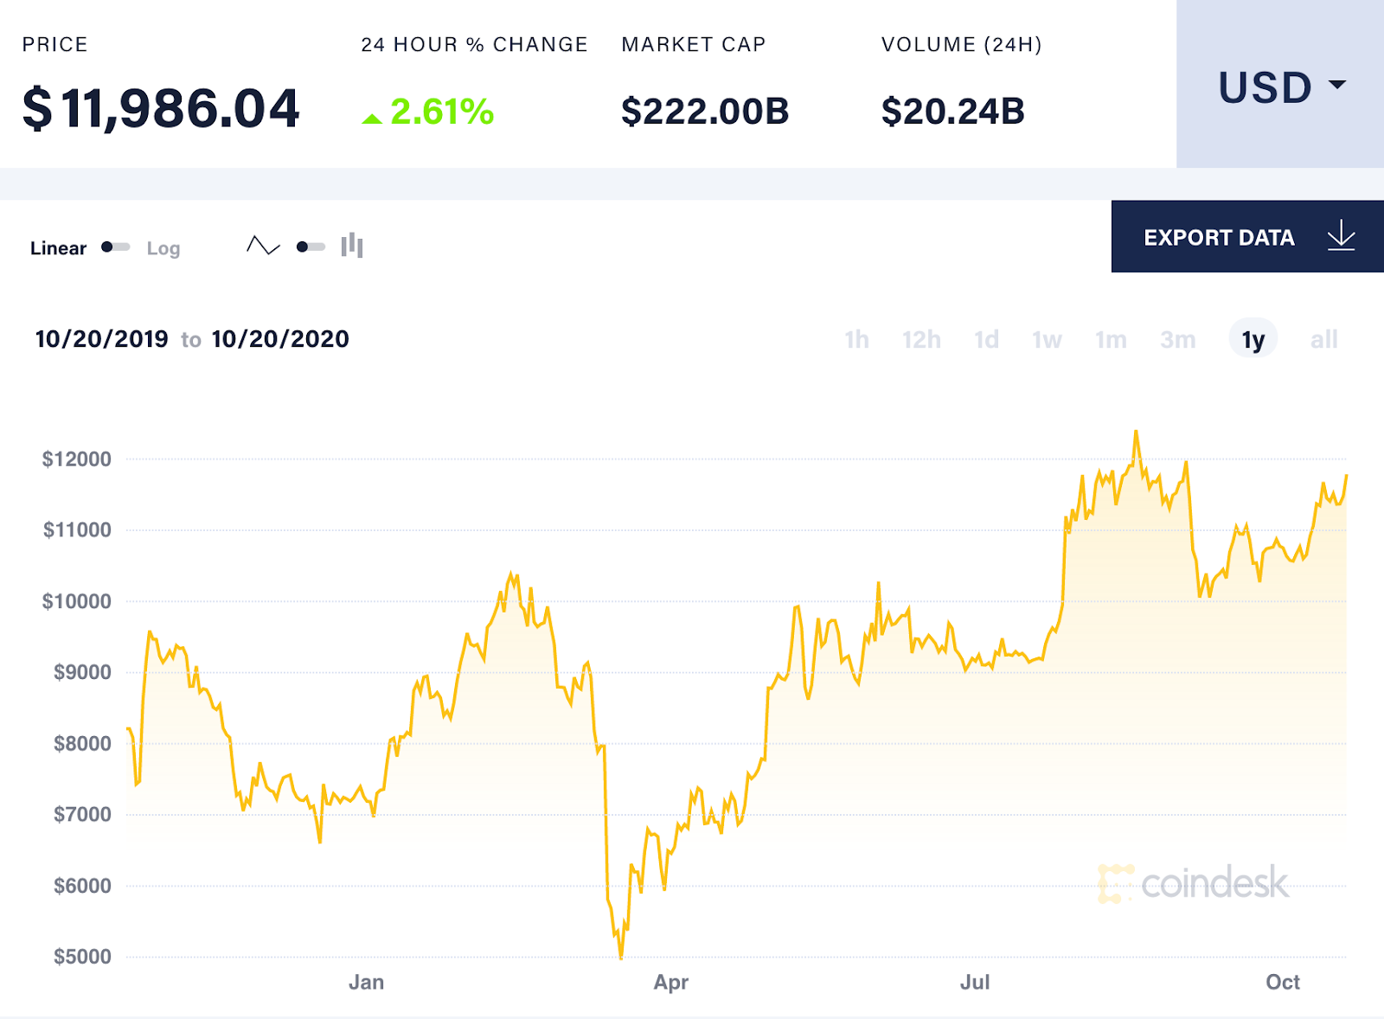
Task: Click the start date 10/20/2019
Action: [102, 339]
